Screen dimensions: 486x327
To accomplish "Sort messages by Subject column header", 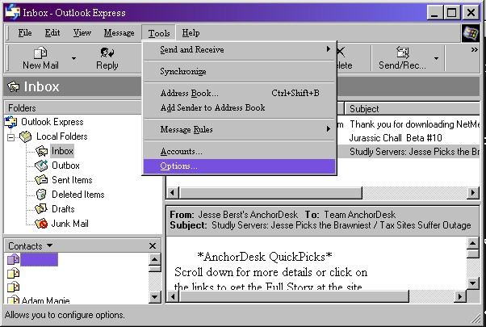I will [x=413, y=109].
